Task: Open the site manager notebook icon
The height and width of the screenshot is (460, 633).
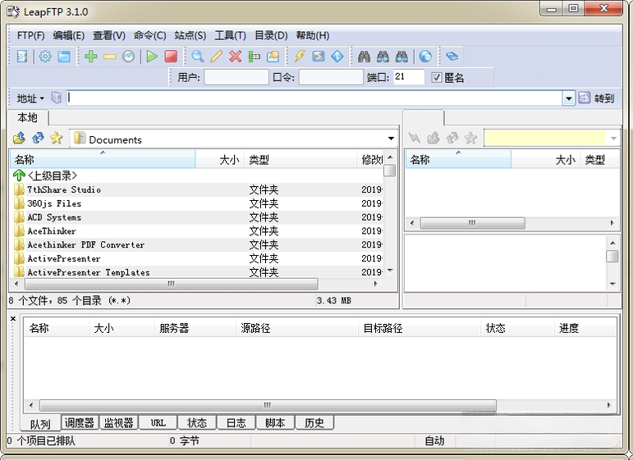Action: click(22, 56)
